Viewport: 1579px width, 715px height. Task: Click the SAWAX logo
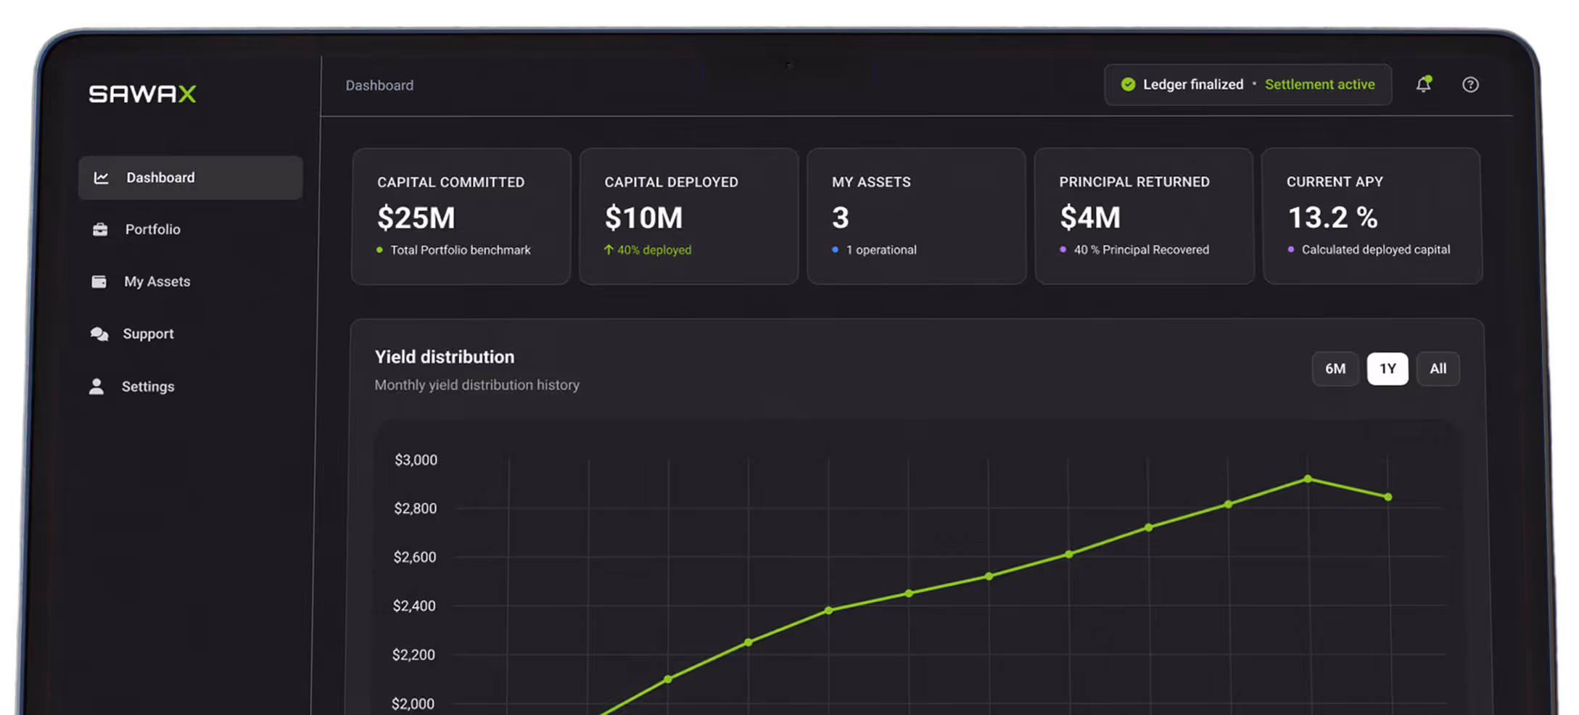point(142,94)
